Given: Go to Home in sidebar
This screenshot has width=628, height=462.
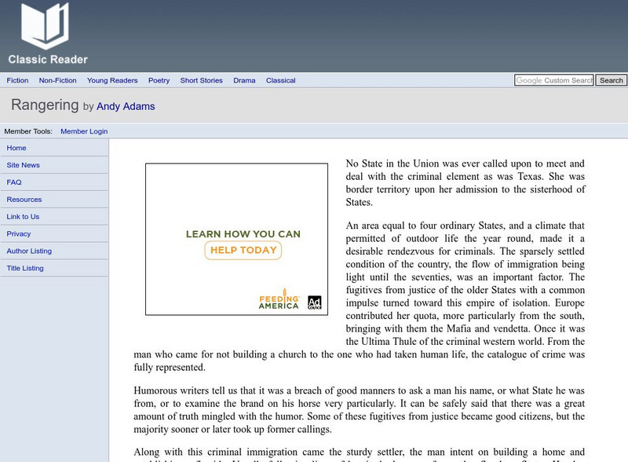Looking at the screenshot, I should tap(16, 148).
